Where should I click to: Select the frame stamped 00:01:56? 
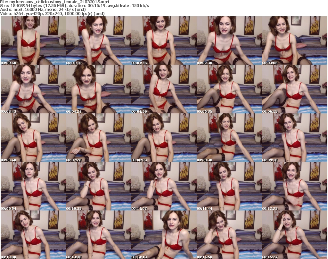pyautogui.click(x=164, y=41)
